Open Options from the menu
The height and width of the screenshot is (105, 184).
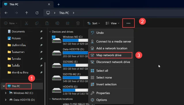click(111, 100)
